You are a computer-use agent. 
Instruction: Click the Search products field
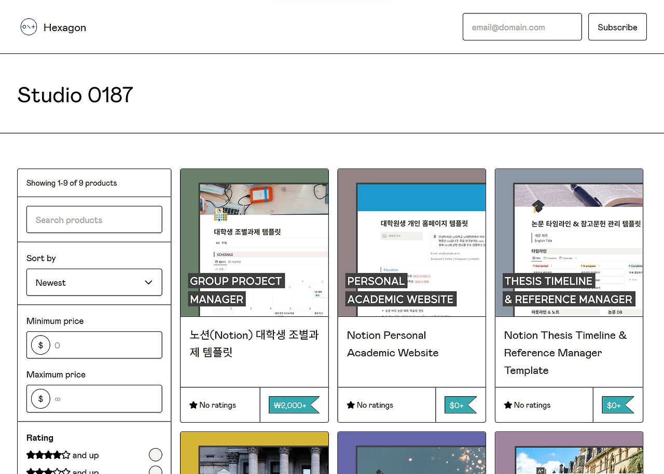[94, 219]
